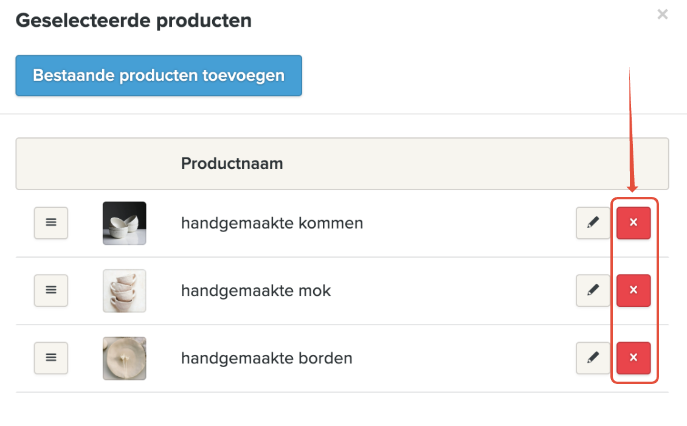Screen dimensions: 687x426
Task: Click empty header cell above thumbnails
Action: pos(125,163)
